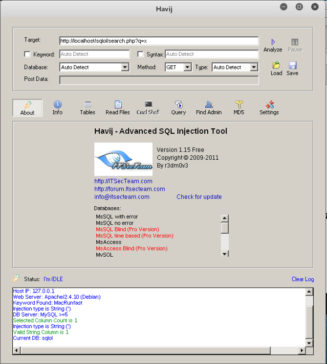Click the Syntax Auto Detect field
This screenshot has height=364, width=327.
[212, 54]
